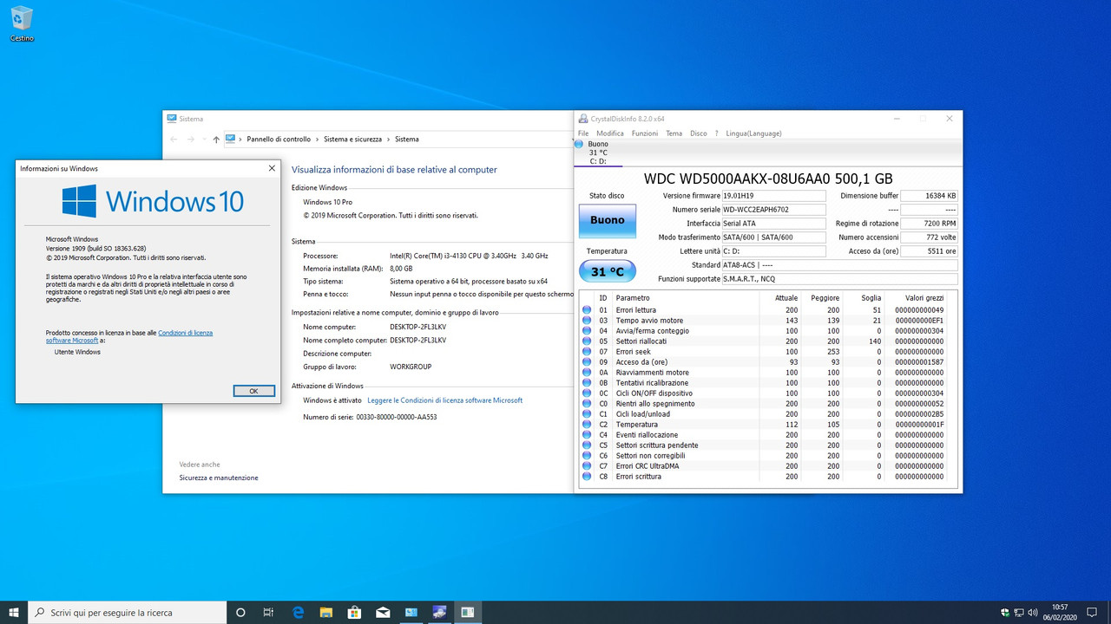Click the Back arrow in Sistema window
Screen dimensions: 1111x624
[174, 139]
